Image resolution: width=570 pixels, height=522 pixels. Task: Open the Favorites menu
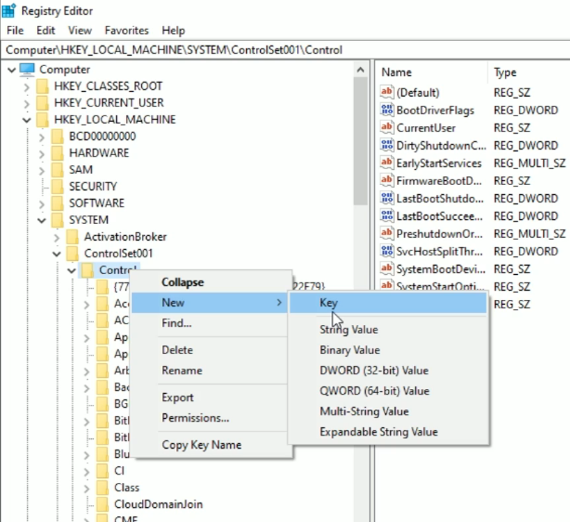pyautogui.click(x=126, y=31)
